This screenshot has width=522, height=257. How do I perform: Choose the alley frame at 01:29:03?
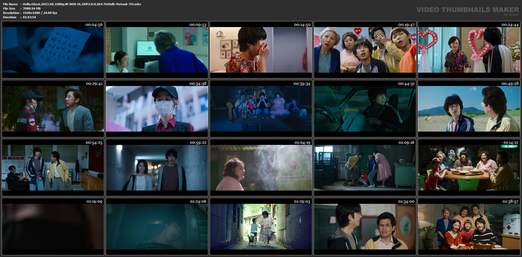click(x=261, y=227)
